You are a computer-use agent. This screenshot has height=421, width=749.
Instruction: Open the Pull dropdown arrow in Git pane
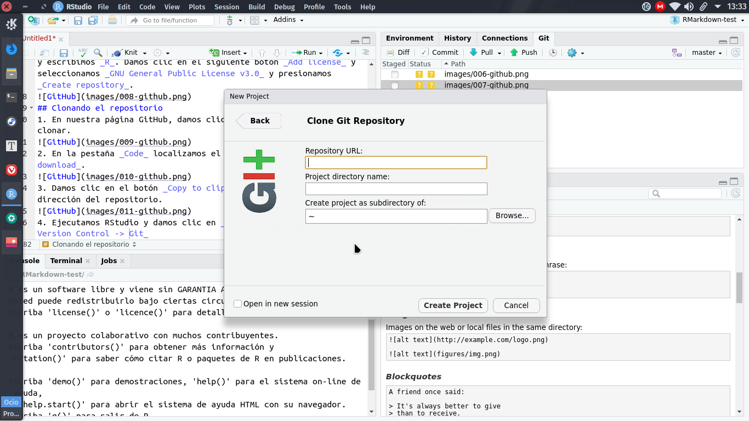pos(500,53)
